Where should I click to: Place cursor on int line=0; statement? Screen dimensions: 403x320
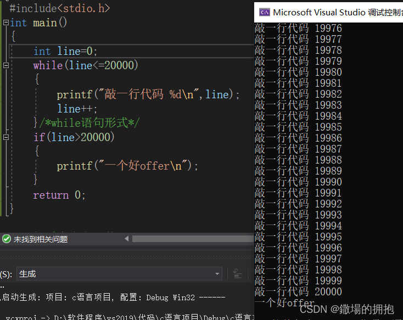click(x=65, y=51)
